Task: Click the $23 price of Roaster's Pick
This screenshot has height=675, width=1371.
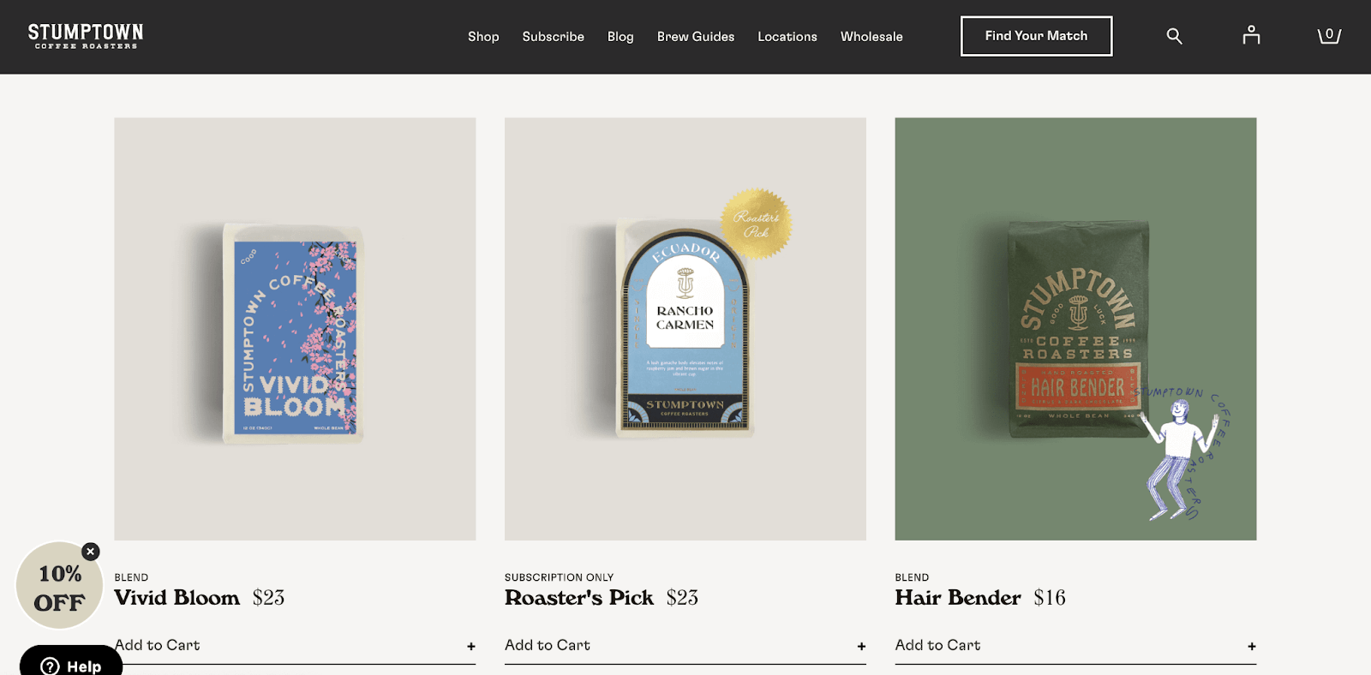Action: coord(682,598)
